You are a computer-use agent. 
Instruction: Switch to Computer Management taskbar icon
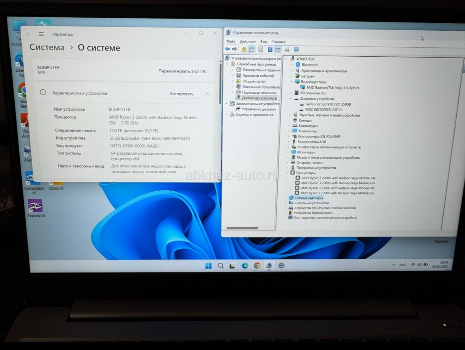(x=269, y=265)
